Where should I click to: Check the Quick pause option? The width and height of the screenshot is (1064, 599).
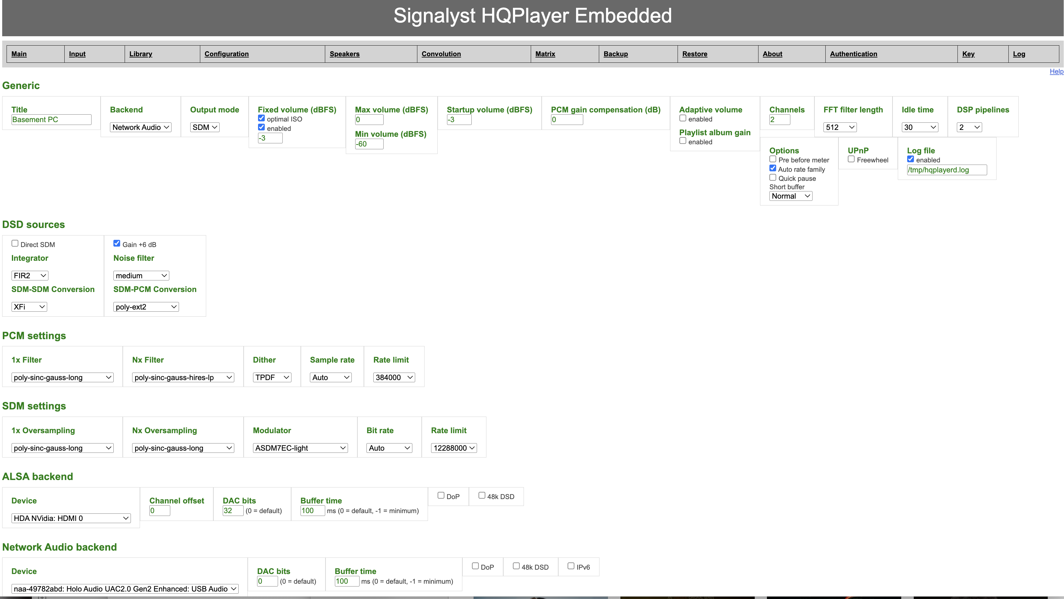coord(773,177)
